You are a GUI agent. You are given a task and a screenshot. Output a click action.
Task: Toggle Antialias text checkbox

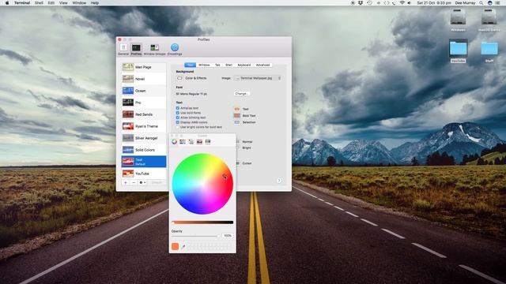[177, 108]
